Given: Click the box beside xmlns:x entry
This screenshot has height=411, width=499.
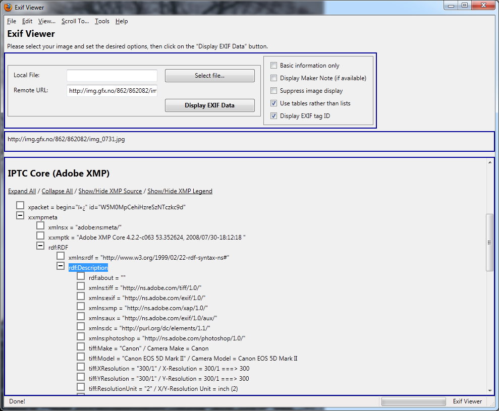Looking at the screenshot, I should coord(40,225).
